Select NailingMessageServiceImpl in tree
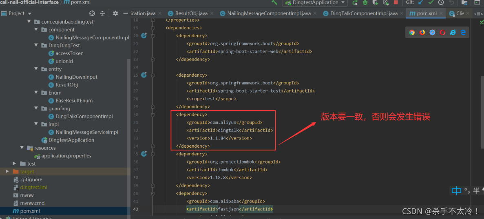Viewport: 484px width, 219px height. coord(87,132)
